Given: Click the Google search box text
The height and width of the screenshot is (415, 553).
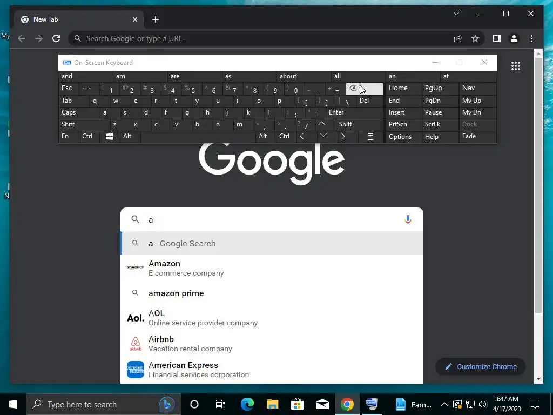Looking at the screenshot, I should [x=272, y=219].
